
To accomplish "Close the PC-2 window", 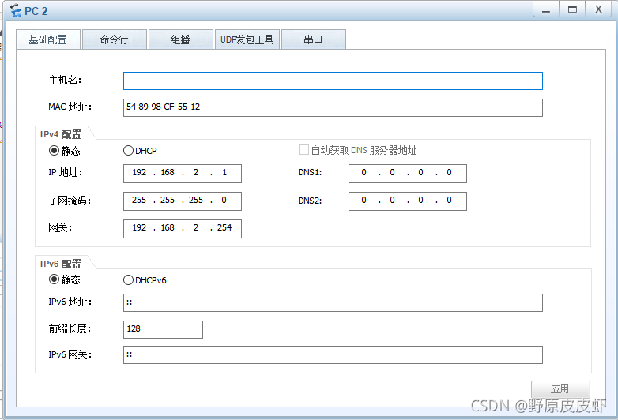I will click(599, 9).
